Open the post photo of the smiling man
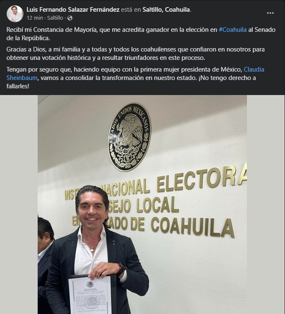This screenshot has width=285, height=314. click(x=142, y=204)
